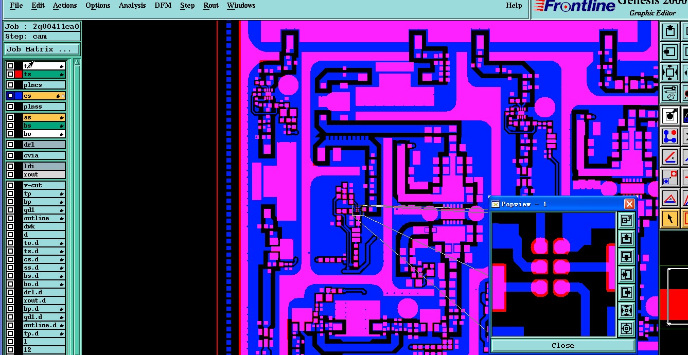
Task: Click the small grid icon on cs layer row
Action: tap(63, 96)
